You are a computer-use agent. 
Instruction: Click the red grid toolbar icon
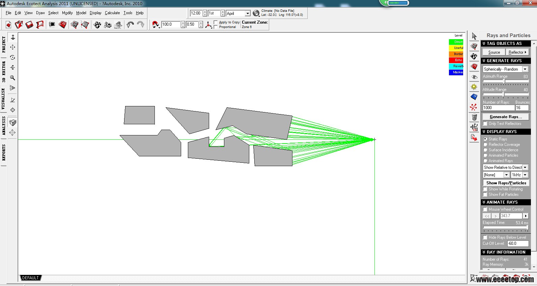point(62,25)
